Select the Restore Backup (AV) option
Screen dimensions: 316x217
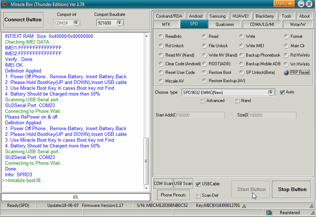(204, 81)
